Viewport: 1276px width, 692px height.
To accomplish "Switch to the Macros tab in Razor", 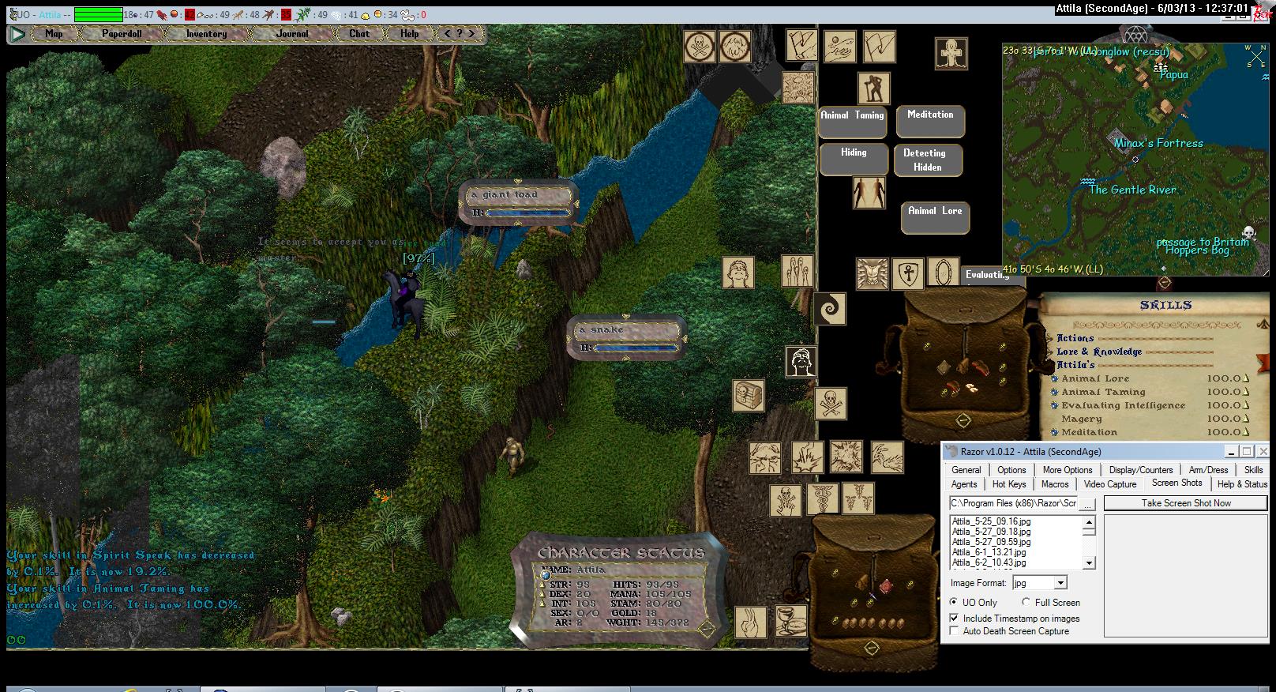I will [1054, 484].
